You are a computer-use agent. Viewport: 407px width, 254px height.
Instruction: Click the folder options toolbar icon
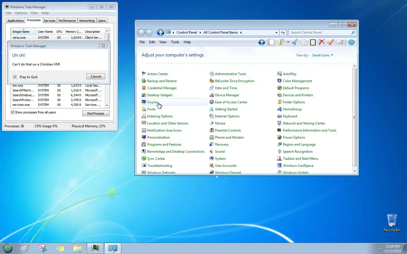point(281,42)
